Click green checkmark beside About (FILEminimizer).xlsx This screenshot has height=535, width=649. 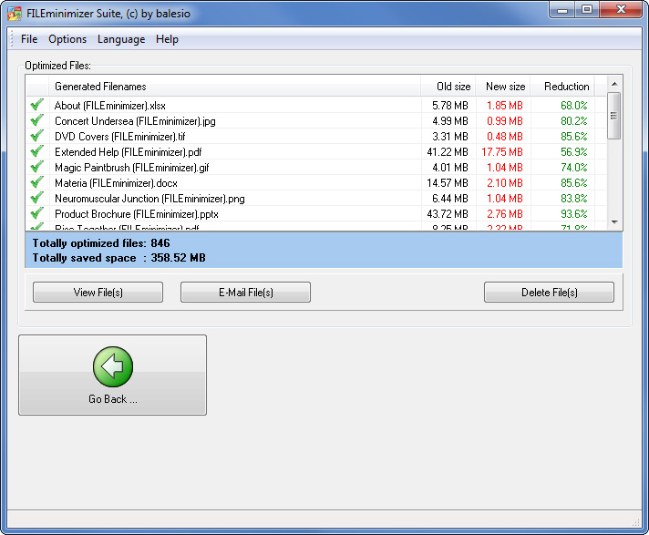click(x=37, y=105)
